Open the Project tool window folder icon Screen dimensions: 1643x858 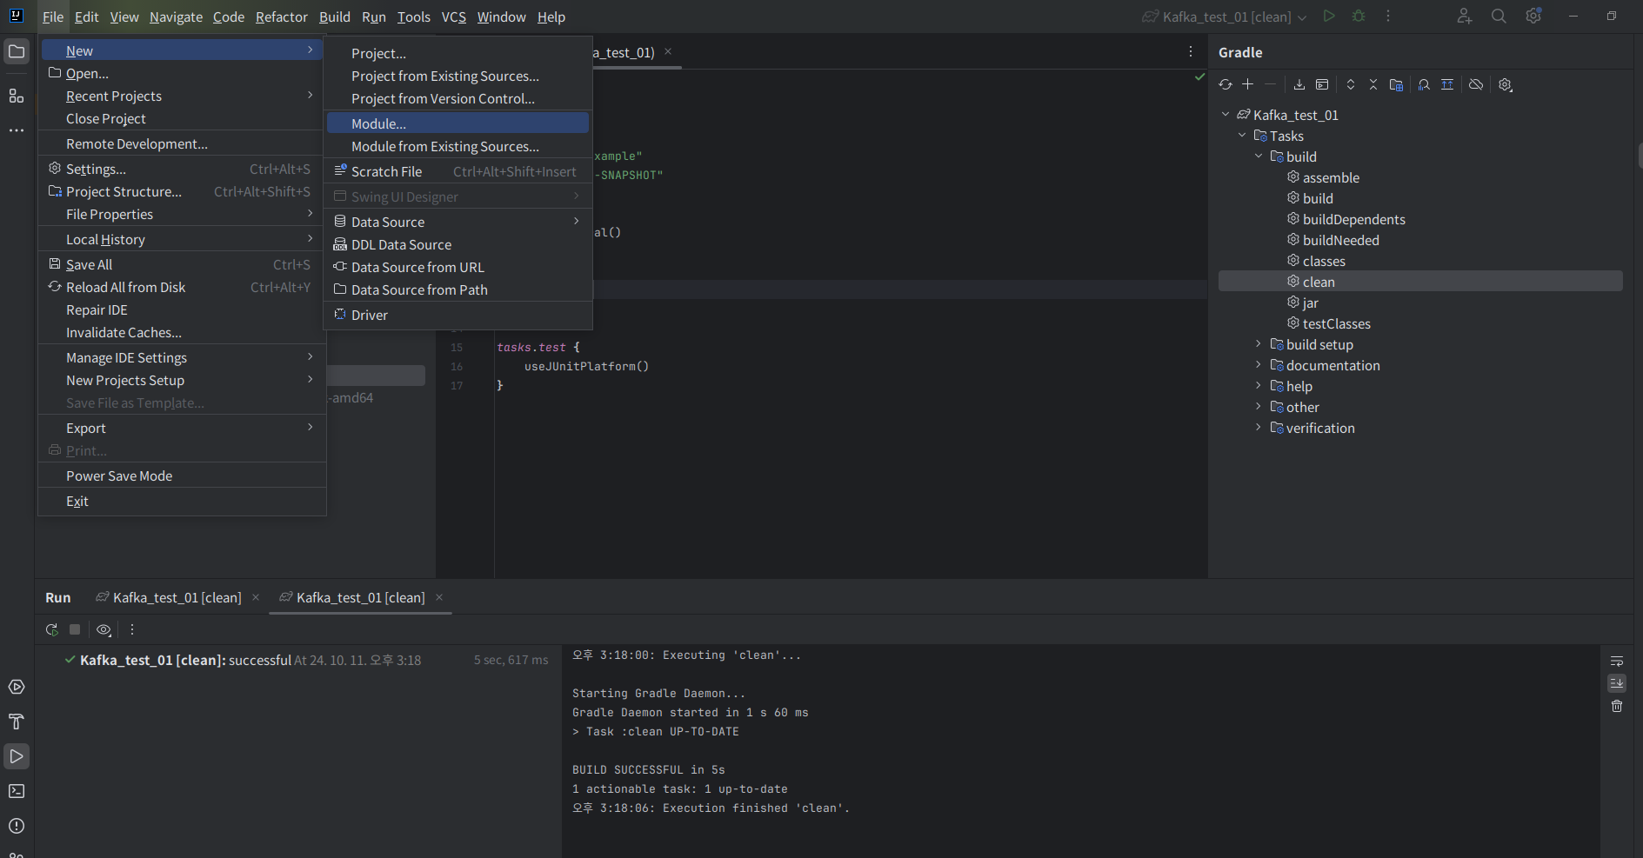coord(17,51)
